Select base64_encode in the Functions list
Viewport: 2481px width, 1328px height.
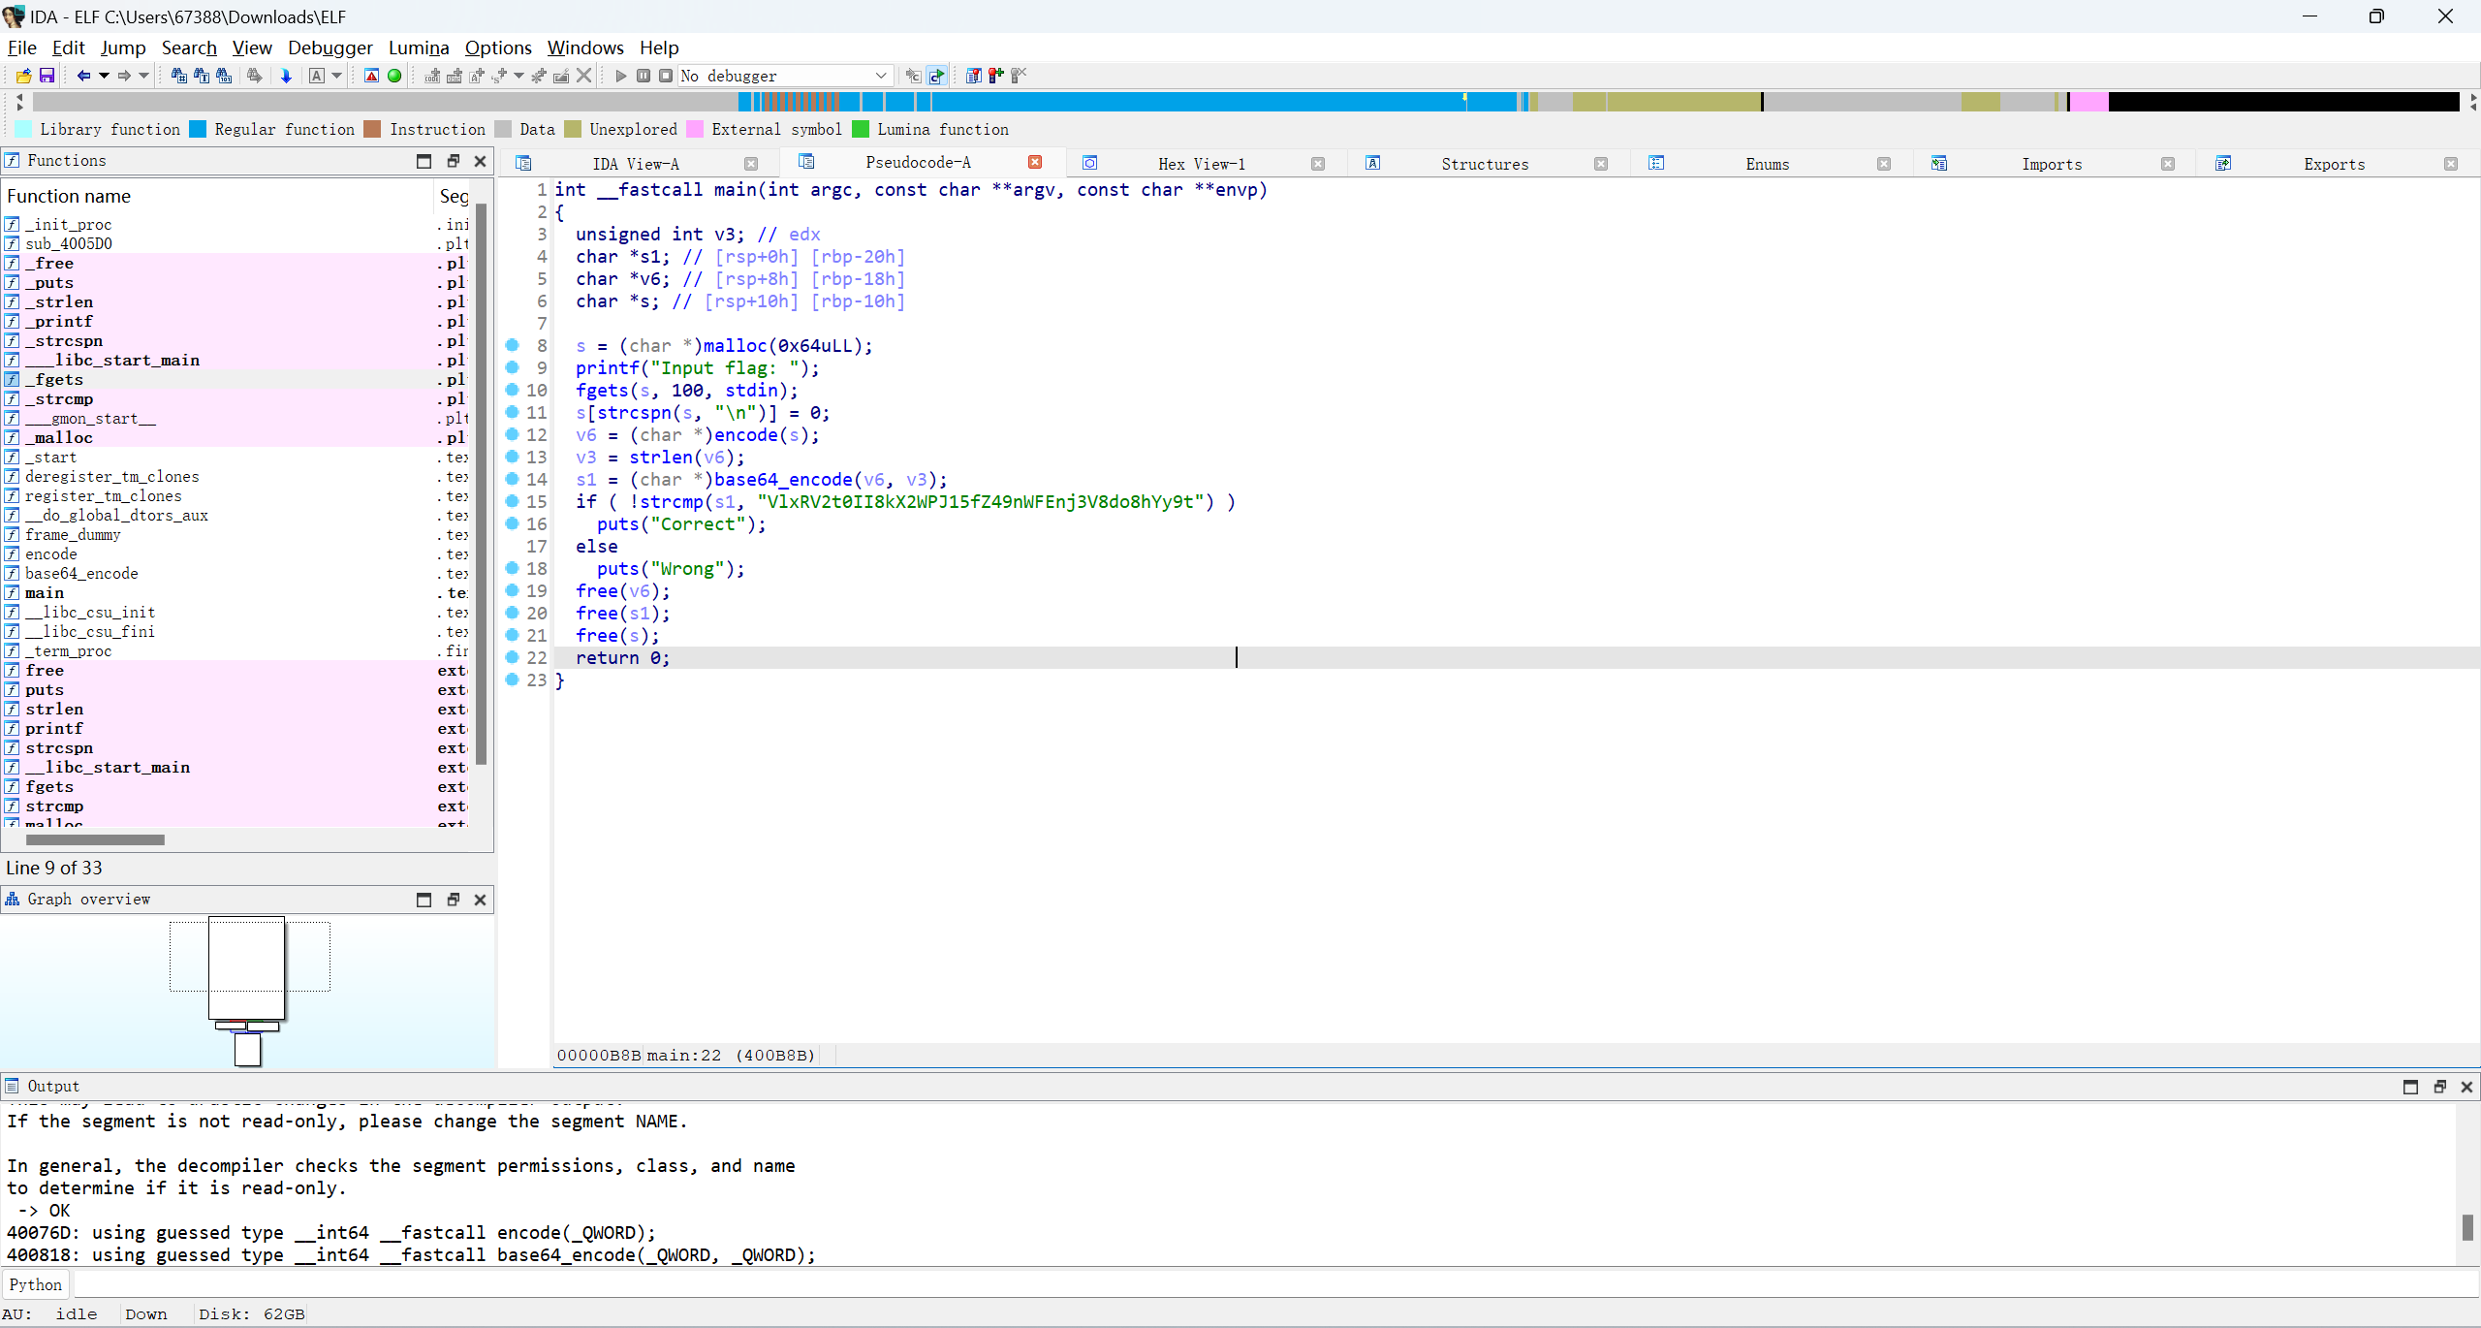click(236, 573)
